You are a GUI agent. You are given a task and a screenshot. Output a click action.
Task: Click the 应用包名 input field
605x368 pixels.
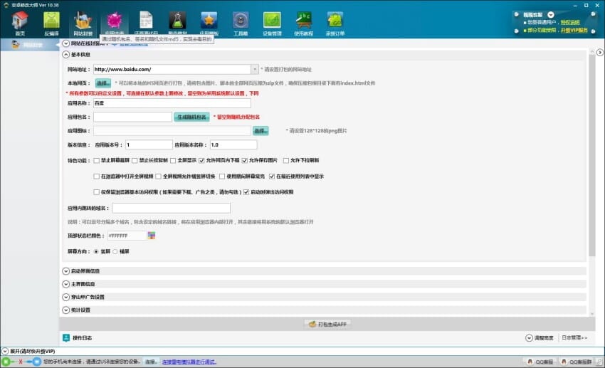[132, 117]
